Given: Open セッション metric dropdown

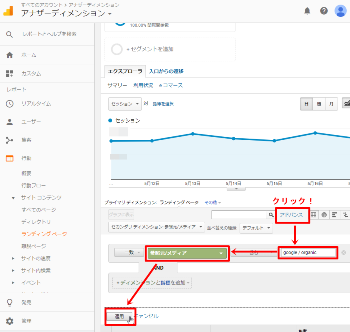Looking at the screenshot, I should click(x=125, y=104).
